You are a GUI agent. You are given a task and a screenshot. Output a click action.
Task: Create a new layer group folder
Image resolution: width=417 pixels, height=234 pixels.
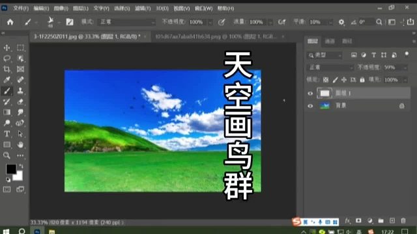click(x=381, y=220)
